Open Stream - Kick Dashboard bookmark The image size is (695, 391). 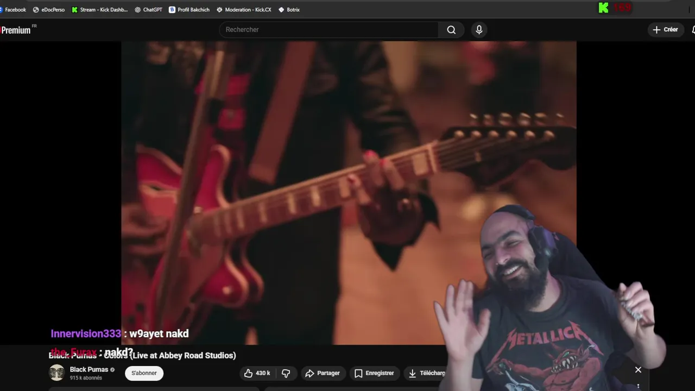[x=99, y=9]
